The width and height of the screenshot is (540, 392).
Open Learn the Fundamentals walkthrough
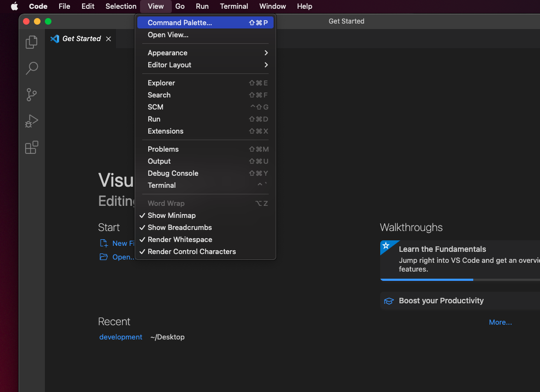[460, 261]
